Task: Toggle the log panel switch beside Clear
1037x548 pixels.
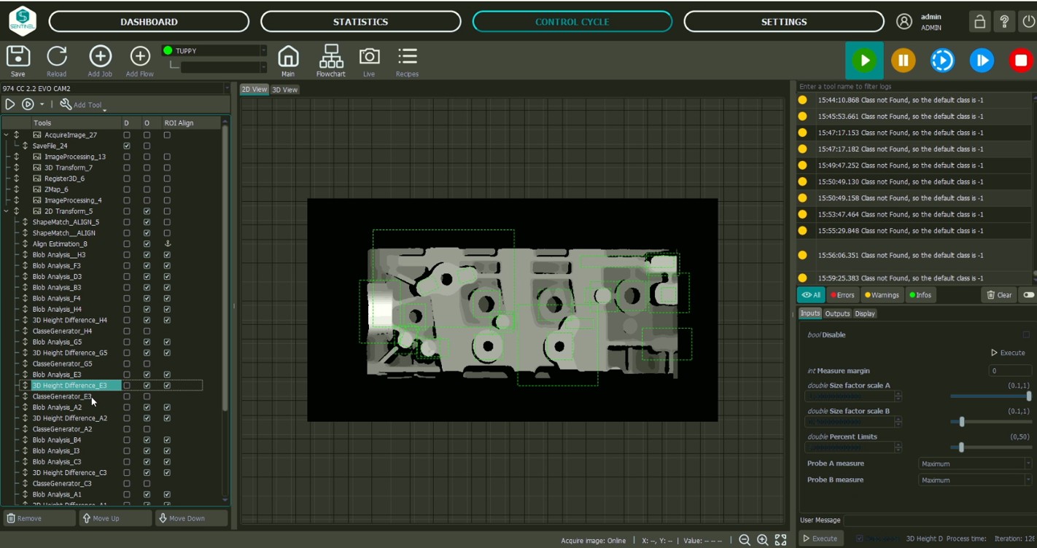Action: [1028, 295]
